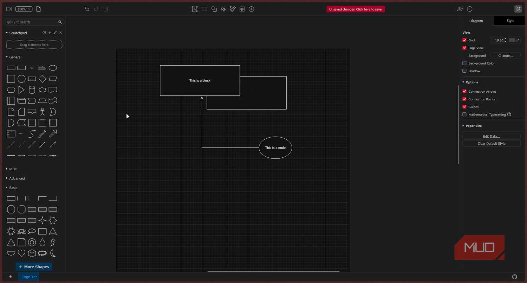The width and height of the screenshot is (527, 283).
Task: Enable the Shadow checkbox
Action: 464,71
